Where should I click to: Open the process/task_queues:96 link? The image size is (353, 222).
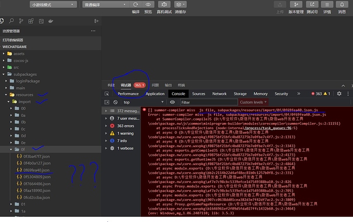[268, 128]
